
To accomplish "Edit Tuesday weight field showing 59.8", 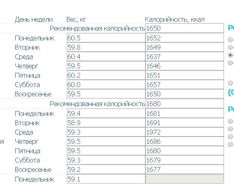I will click(106, 47).
